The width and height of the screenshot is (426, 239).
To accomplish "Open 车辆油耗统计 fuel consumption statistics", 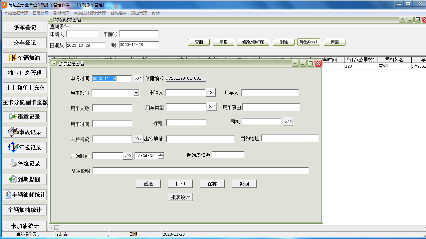I will (25, 195).
